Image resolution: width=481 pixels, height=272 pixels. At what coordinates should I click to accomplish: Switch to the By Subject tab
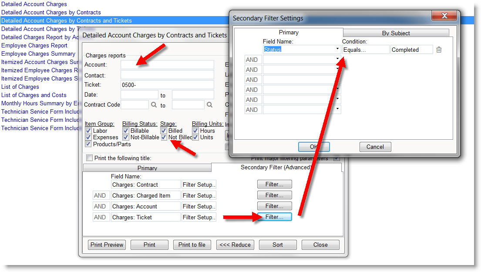pyautogui.click(x=396, y=33)
